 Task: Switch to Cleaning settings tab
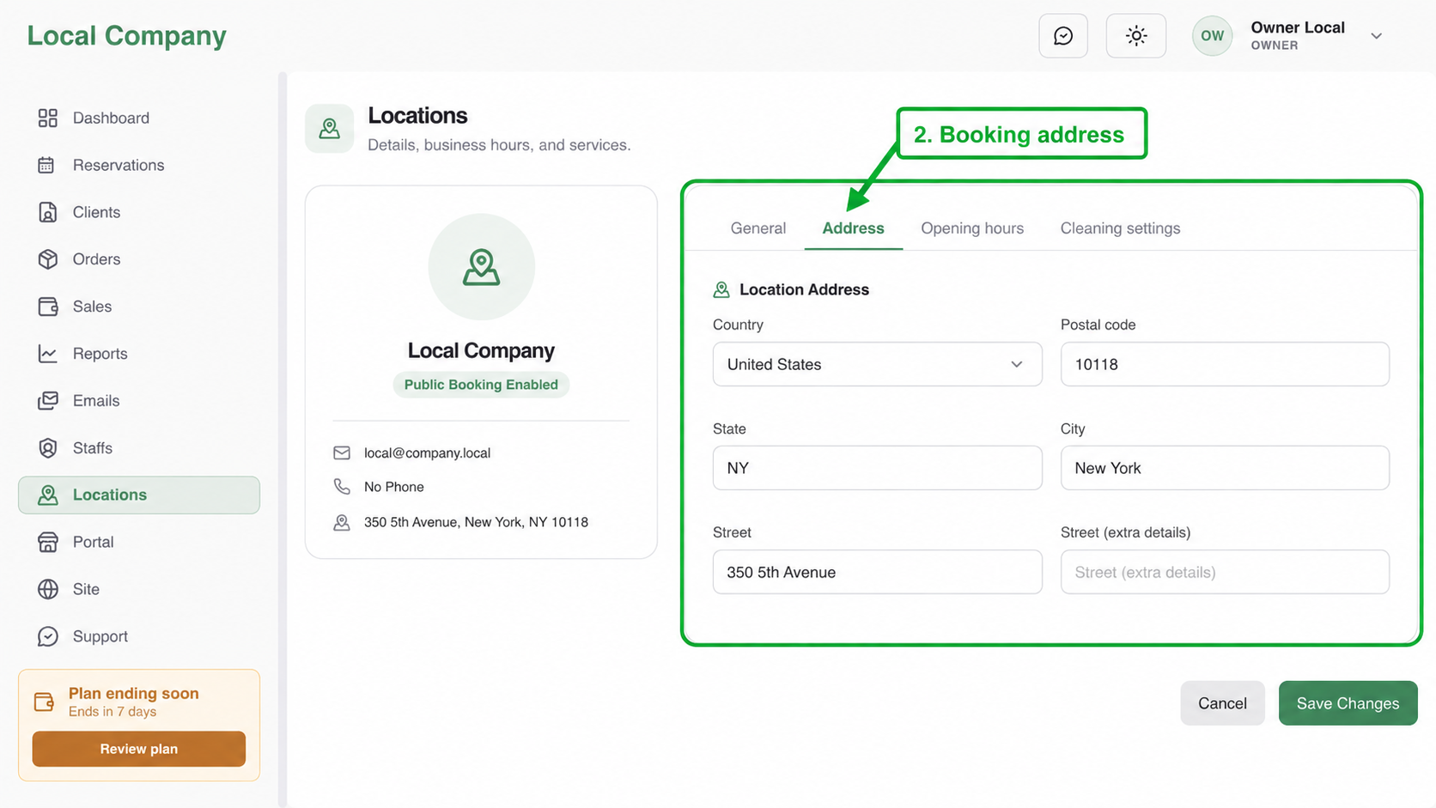pos(1120,228)
